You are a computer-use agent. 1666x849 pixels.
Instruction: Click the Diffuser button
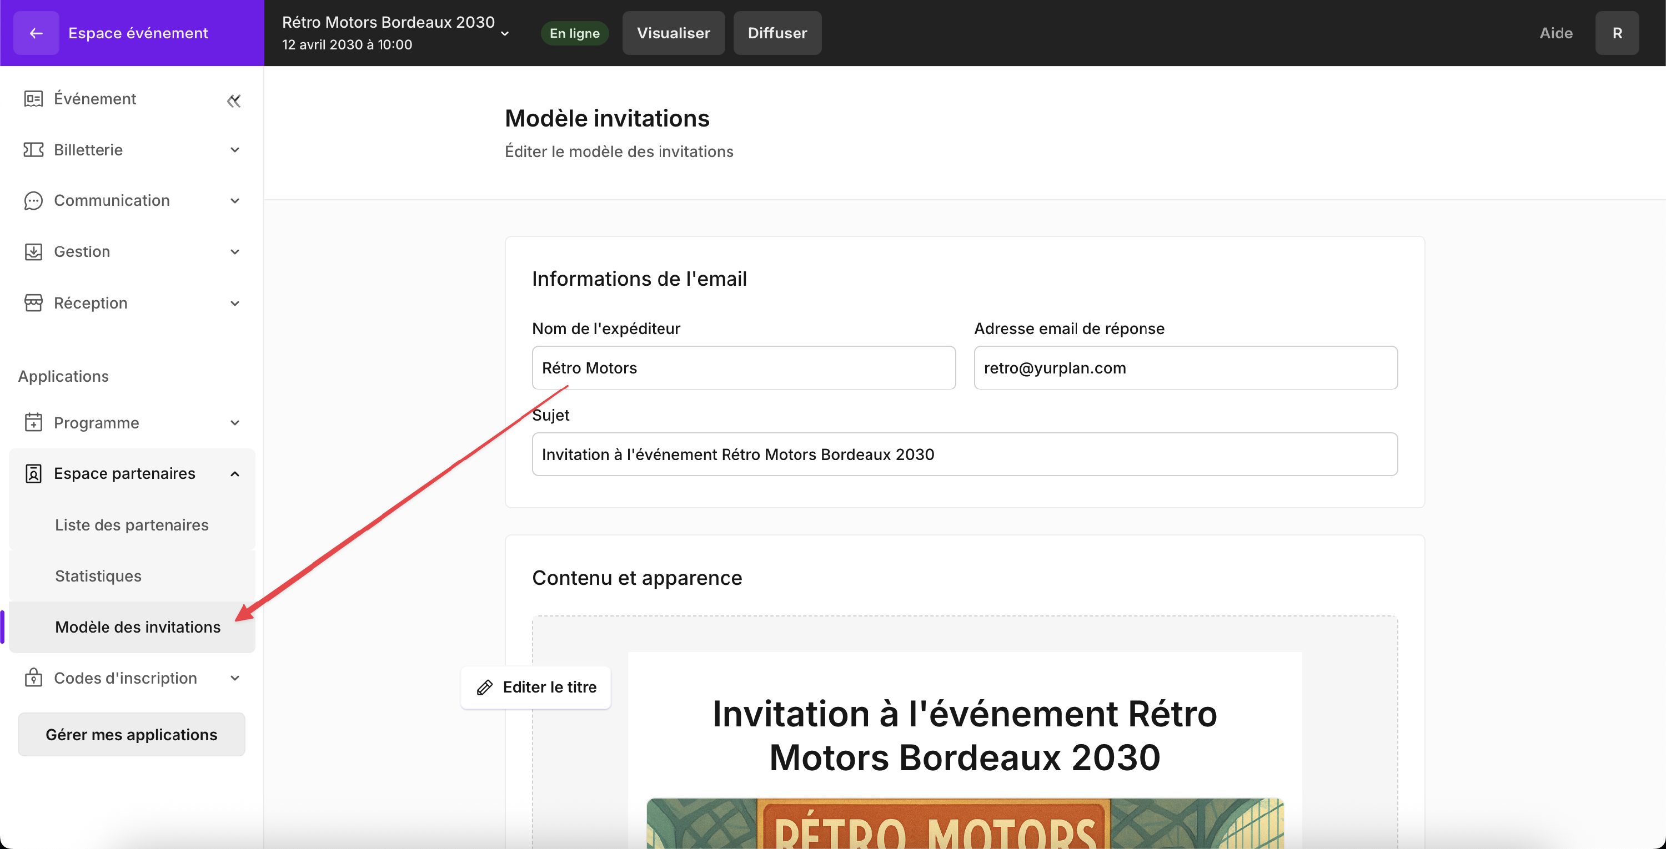[777, 33]
